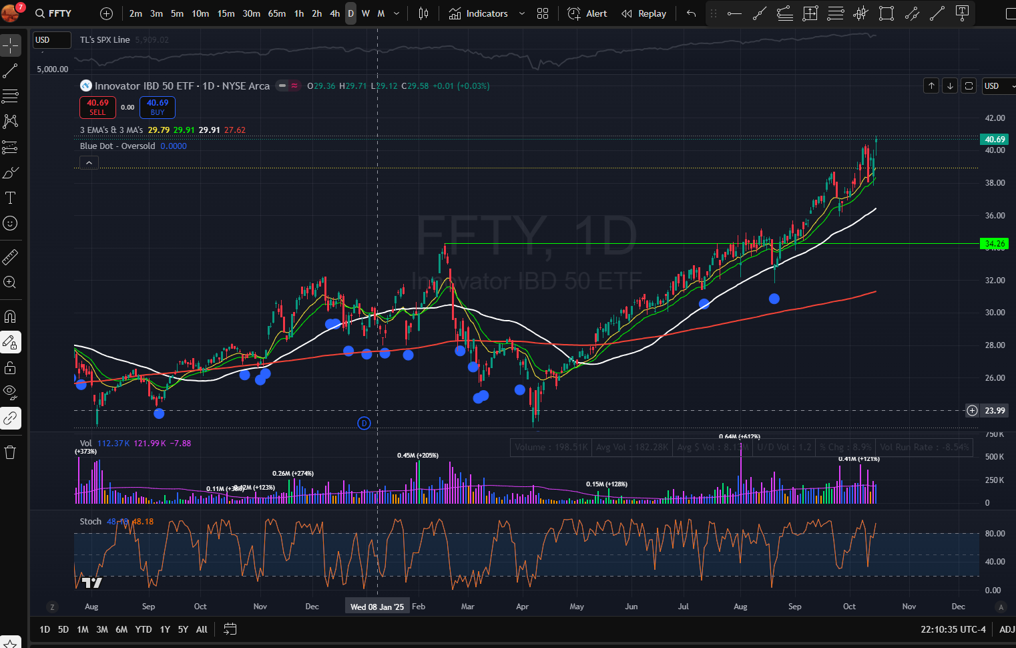Move pane down with arrow button
Viewport: 1016px width, 648px height.
tap(950, 86)
